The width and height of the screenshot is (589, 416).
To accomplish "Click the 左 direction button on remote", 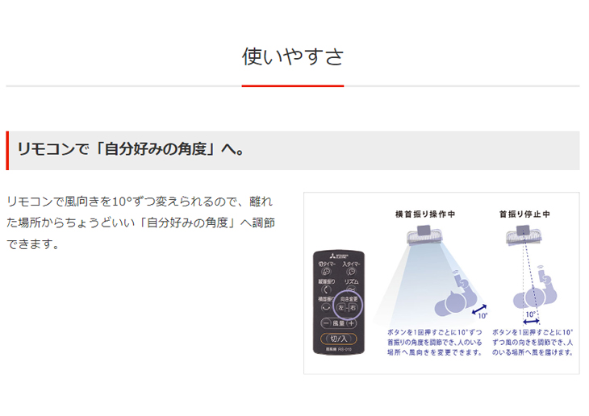I will point(341,308).
